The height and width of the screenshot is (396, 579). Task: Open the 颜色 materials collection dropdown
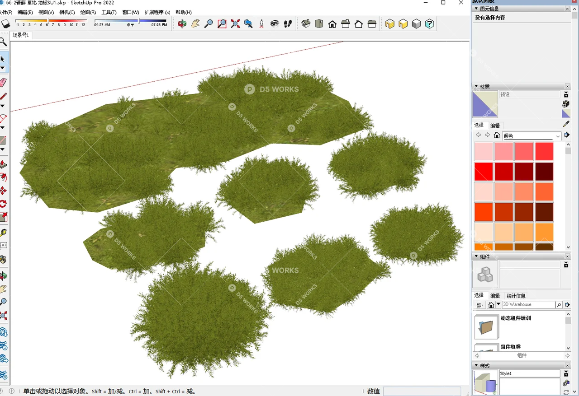point(558,136)
